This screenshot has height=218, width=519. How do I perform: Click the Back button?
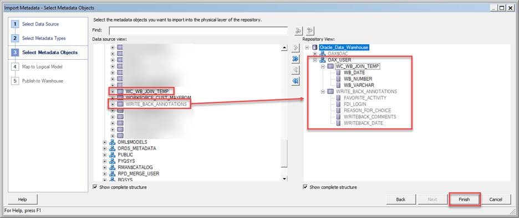coord(401,200)
